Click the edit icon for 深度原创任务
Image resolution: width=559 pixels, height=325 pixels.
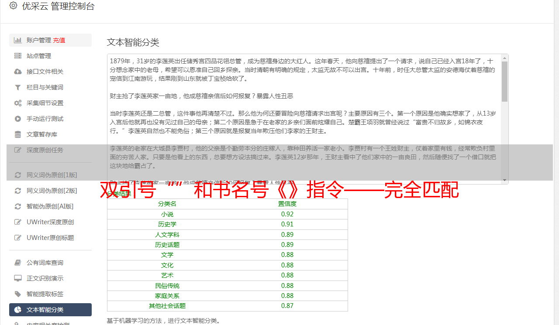click(18, 150)
